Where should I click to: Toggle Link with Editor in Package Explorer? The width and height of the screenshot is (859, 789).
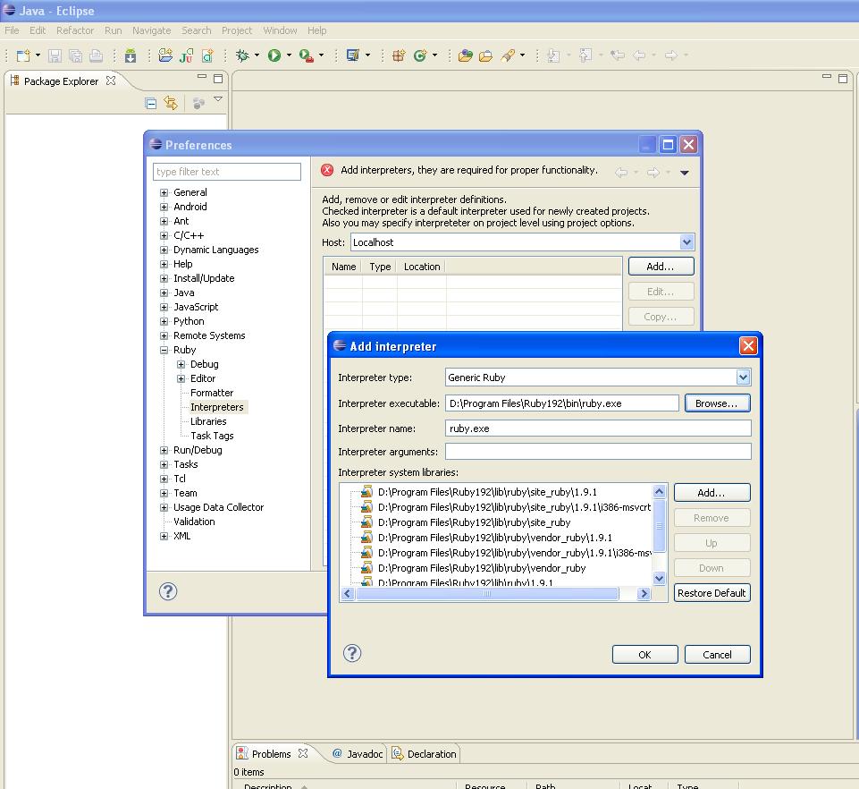tap(170, 102)
